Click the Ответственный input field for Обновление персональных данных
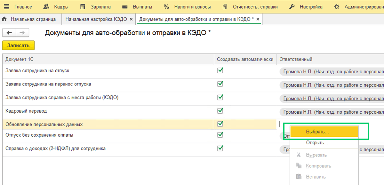This screenshot has height=185, width=384. pyautogui.click(x=330, y=124)
